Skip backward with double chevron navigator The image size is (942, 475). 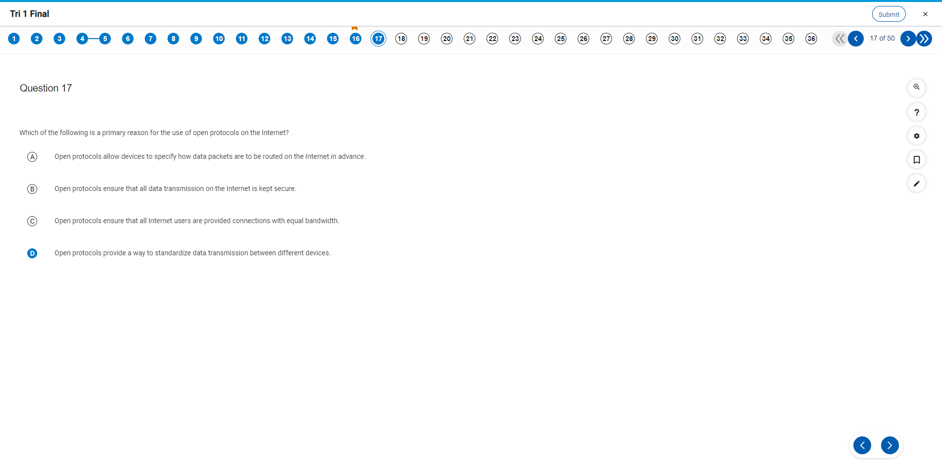(x=839, y=39)
